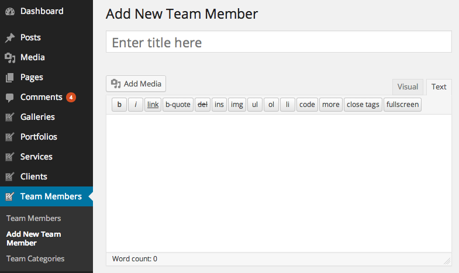Focus the 'Enter title here' field

click(x=278, y=42)
